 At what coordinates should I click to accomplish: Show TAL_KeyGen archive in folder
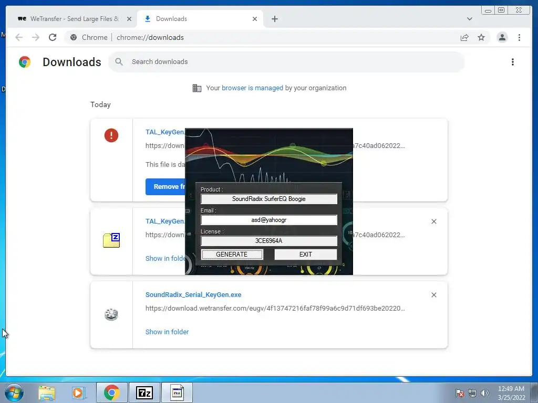tap(165, 258)
